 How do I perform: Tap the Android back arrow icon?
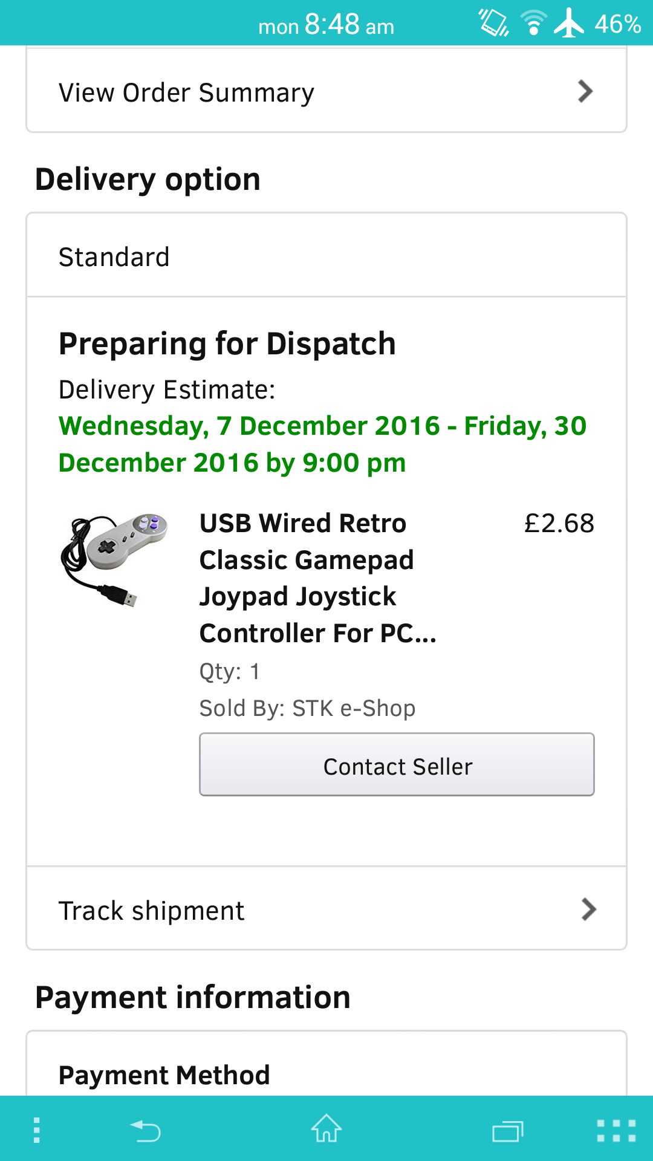[146, 1130]
